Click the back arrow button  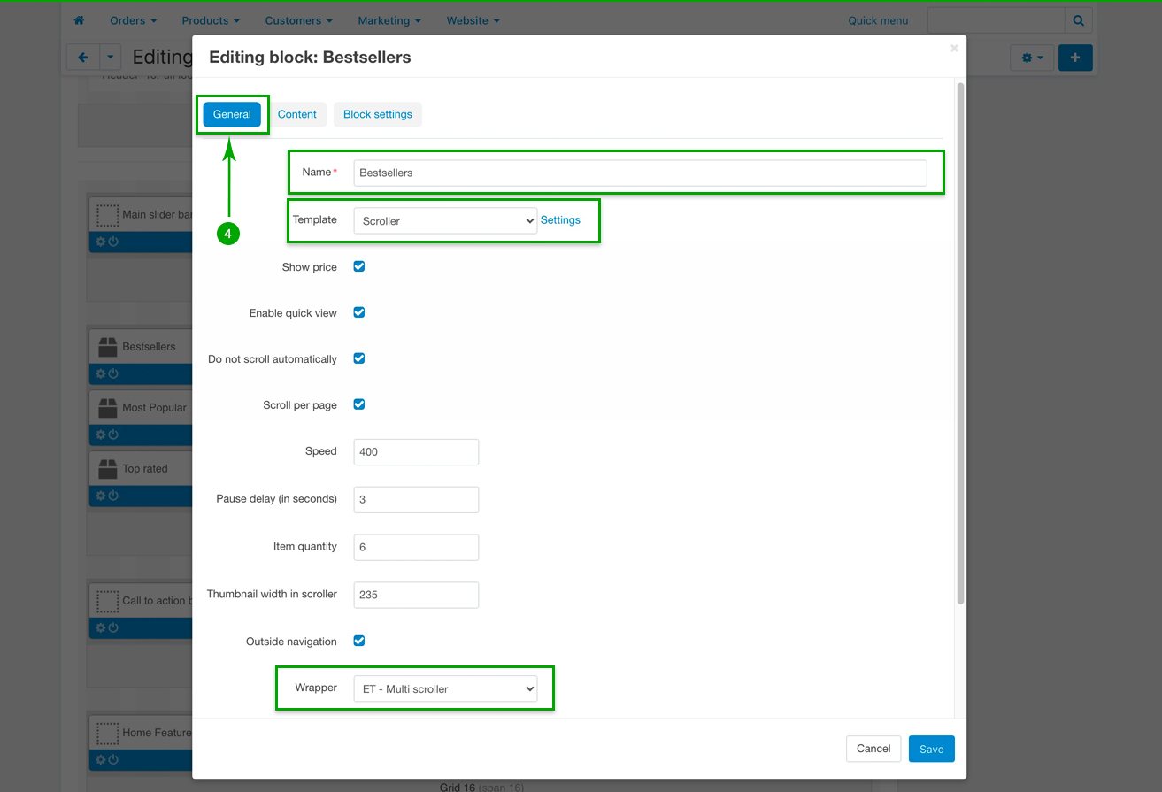pos(83,58)
